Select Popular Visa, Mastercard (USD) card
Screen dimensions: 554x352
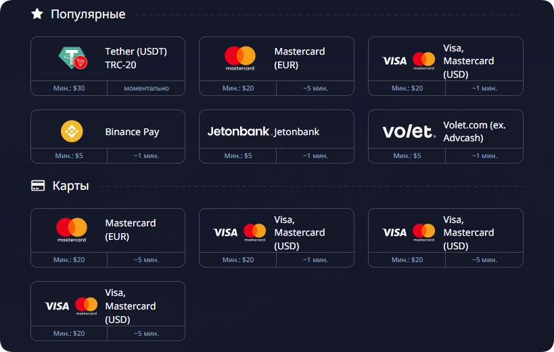coord(446,66)
